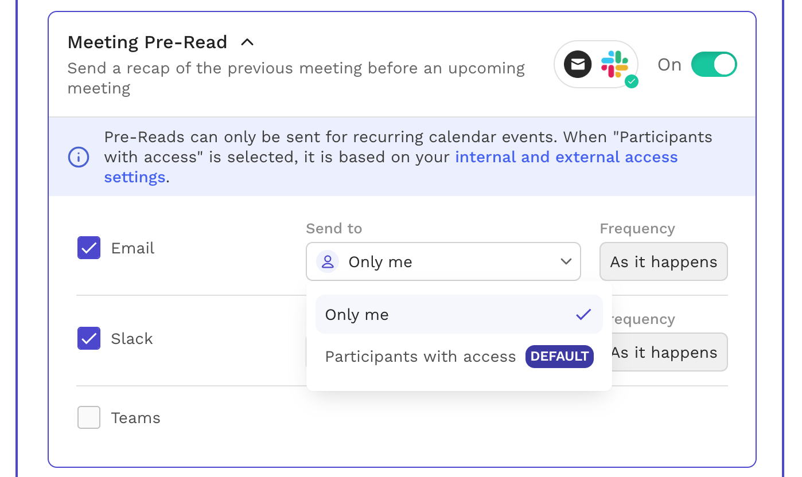The width and height of the screenshot is (802, 477).
Task: Click the green connected checkmark badge
Action: [632, 81]
